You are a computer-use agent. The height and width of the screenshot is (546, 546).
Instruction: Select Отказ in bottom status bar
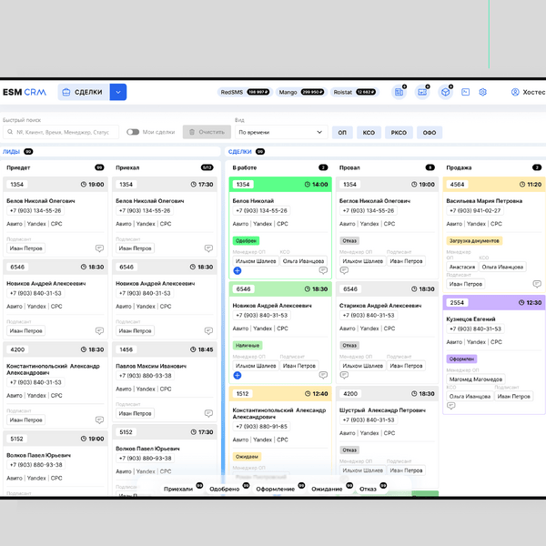(368, 489)
